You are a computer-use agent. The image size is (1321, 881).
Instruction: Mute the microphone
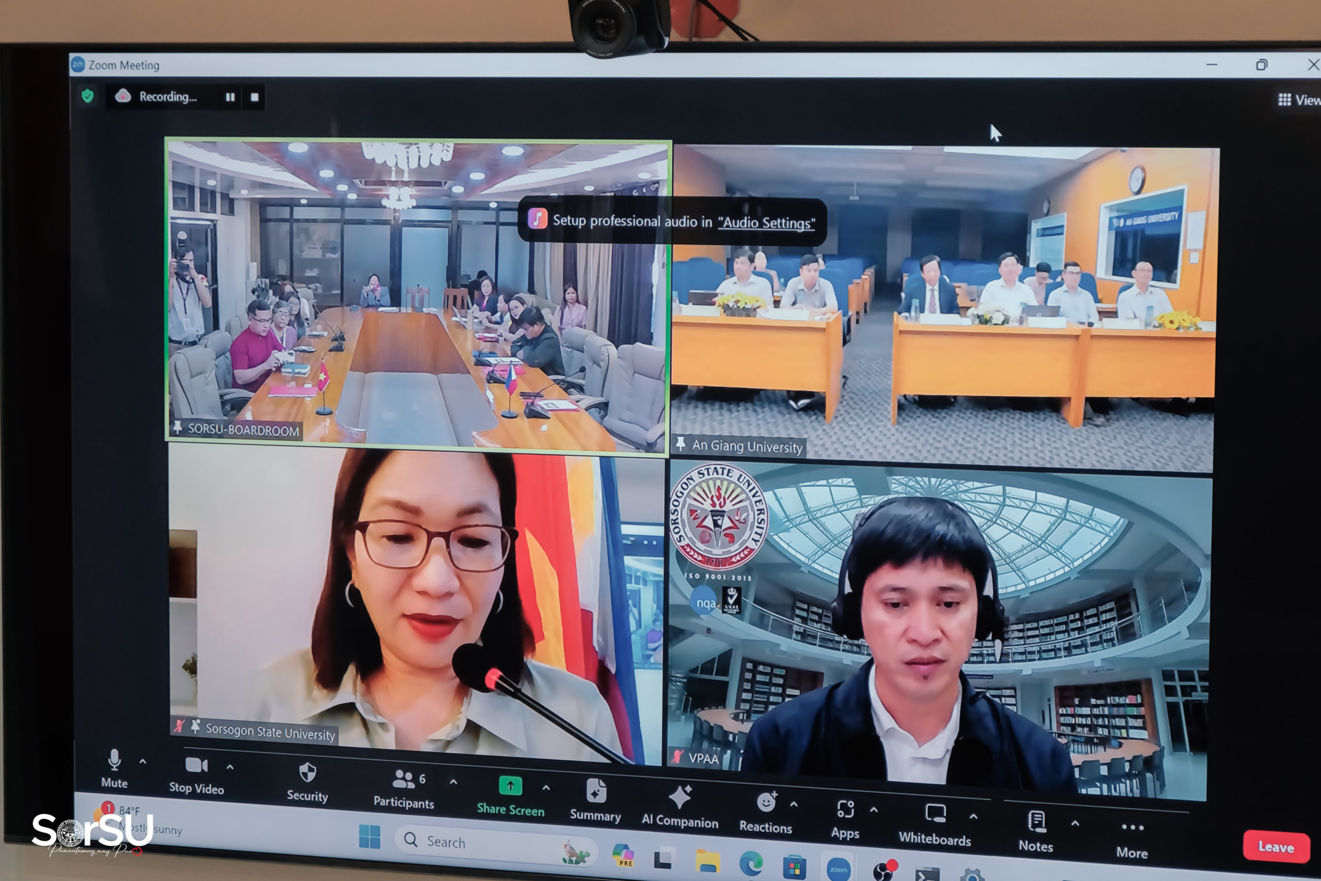point(114,760)
